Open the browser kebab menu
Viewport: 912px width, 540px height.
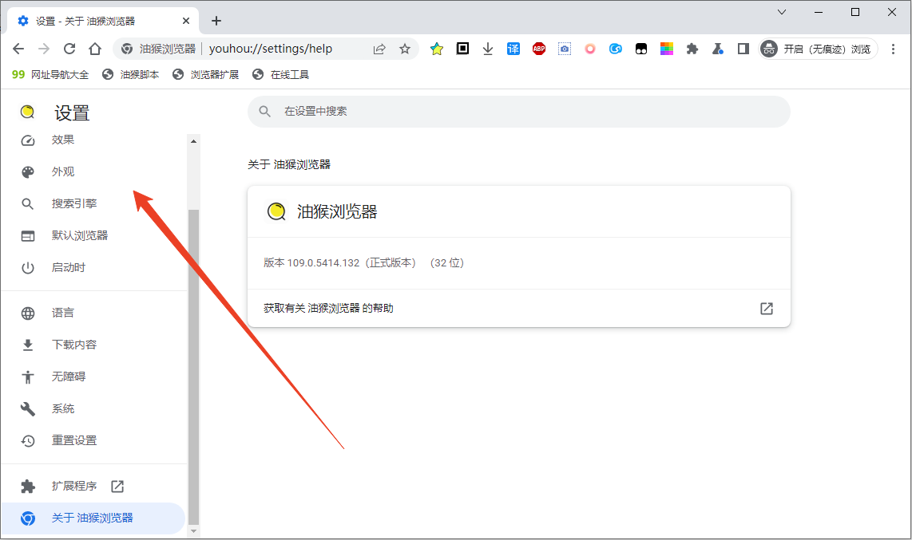point(894,49)
